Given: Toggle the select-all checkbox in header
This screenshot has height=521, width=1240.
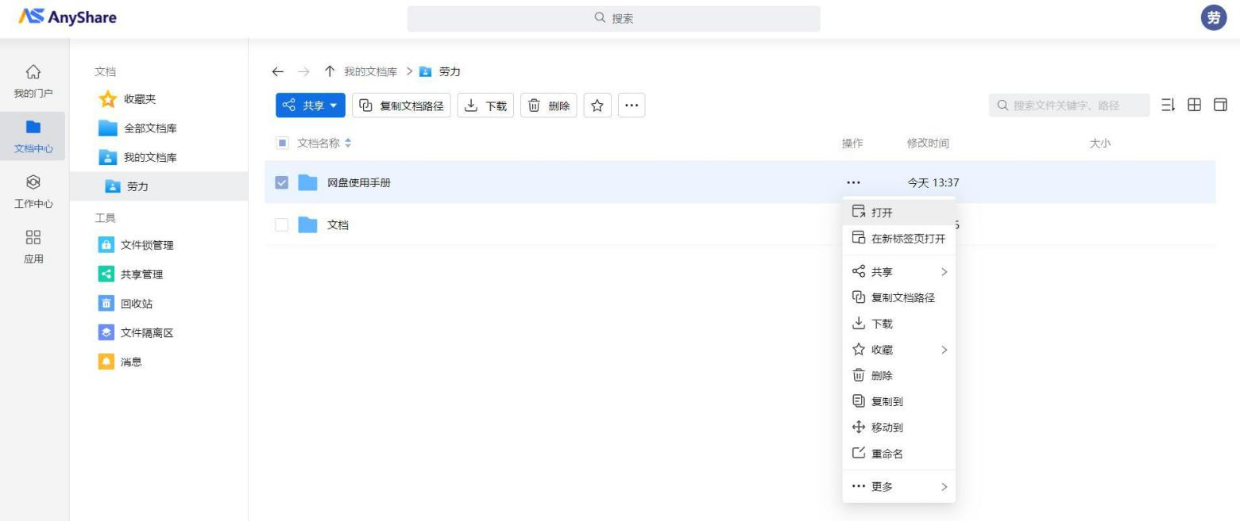Looking at the screenshot, I should pyautogui.click(x=281, y=144).
